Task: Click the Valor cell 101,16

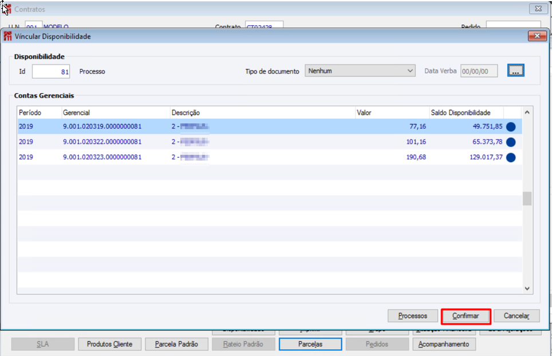Action: pos(416,142)
